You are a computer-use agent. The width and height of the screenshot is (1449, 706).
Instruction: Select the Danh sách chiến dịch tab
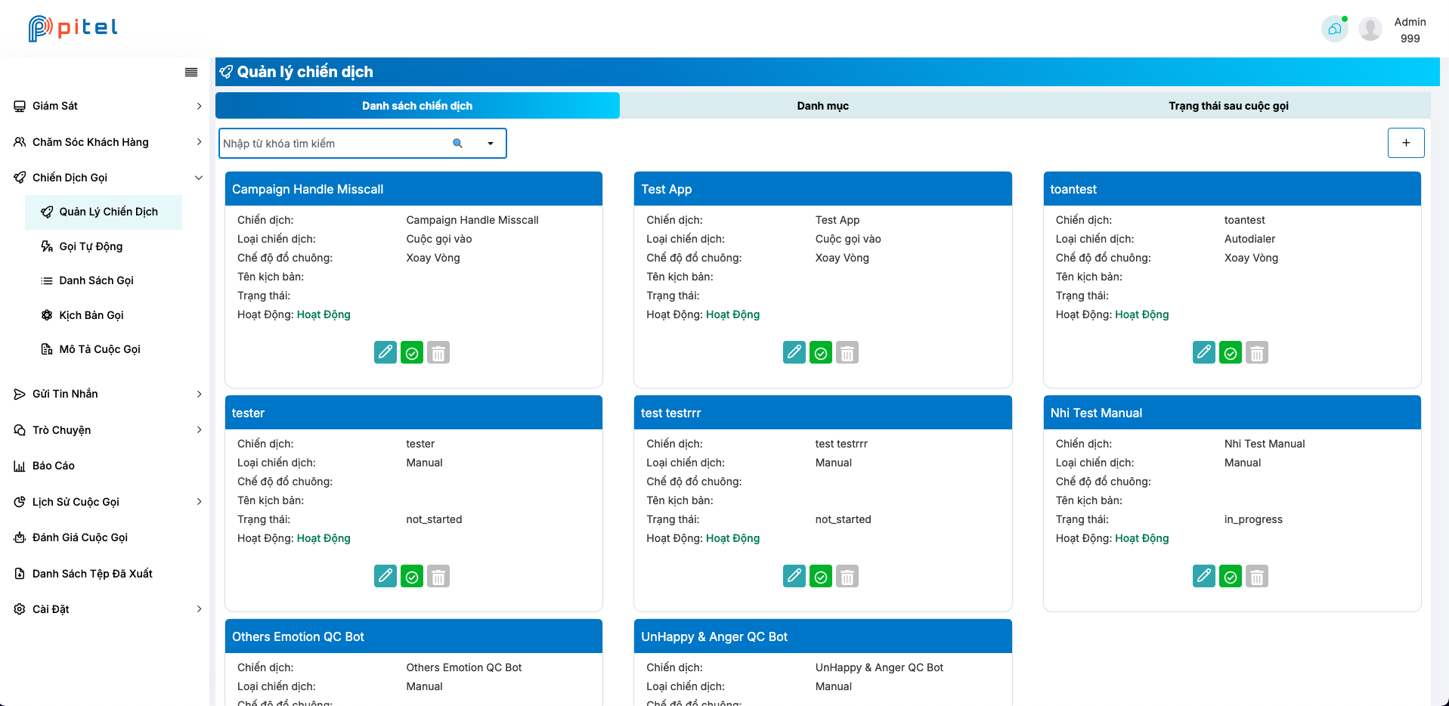click(417, 106)
